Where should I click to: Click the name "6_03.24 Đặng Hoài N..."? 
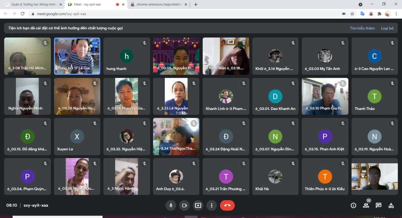(x=225, y=149)
